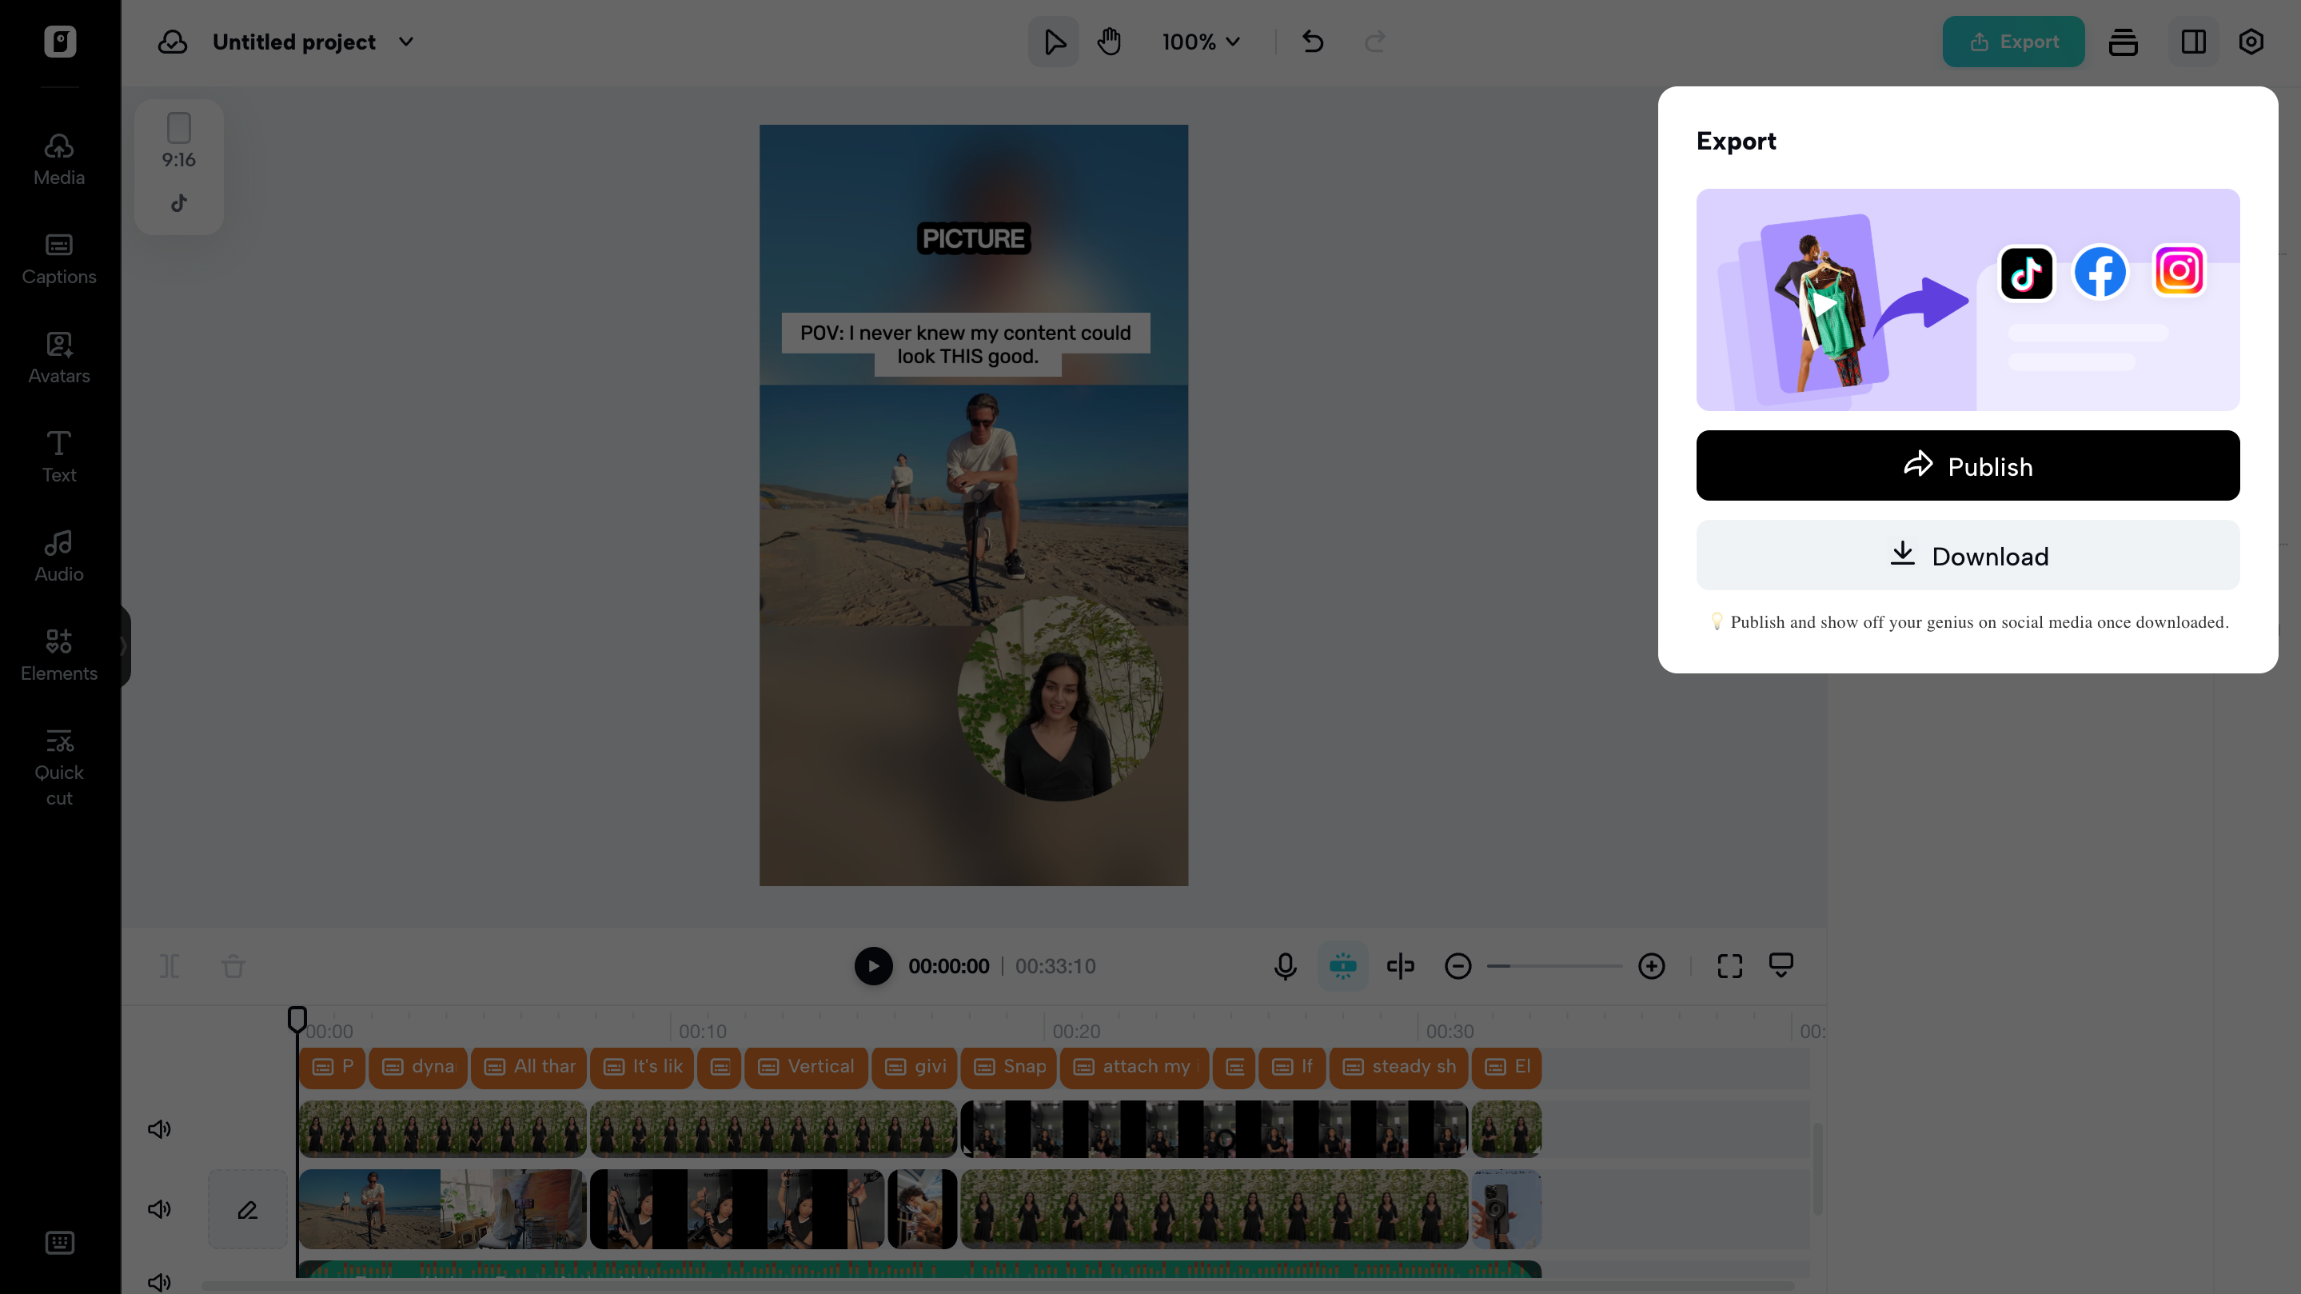Delete selection with the trash icon
This screenshot has height=1294, width=2301.
click(x=233, y=966)
